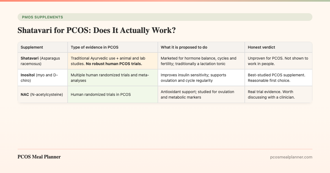
Task: Click the 'Multiple human randomized trials and meta-analyses' cell
Action: pos(113,78)
